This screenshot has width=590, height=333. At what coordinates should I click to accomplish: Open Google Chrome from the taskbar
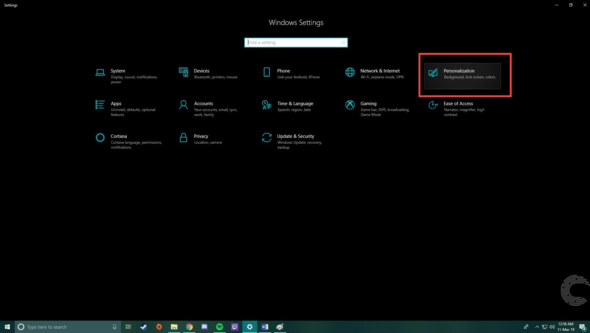(189, 327)
